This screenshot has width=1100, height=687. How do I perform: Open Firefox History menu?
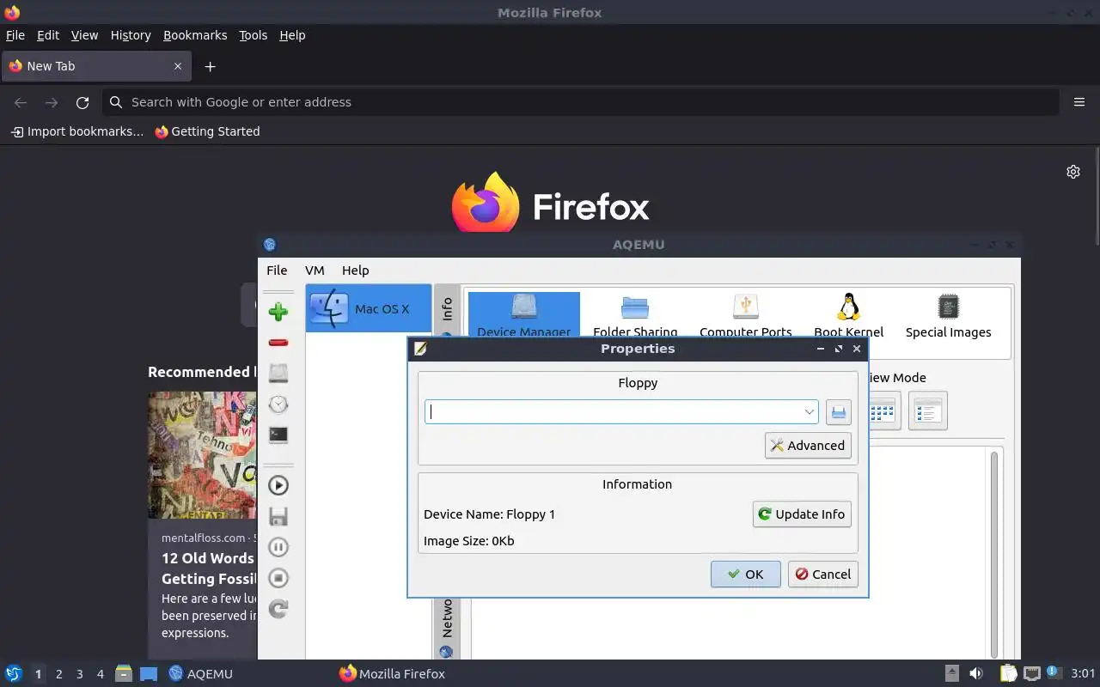coord(131,35)
